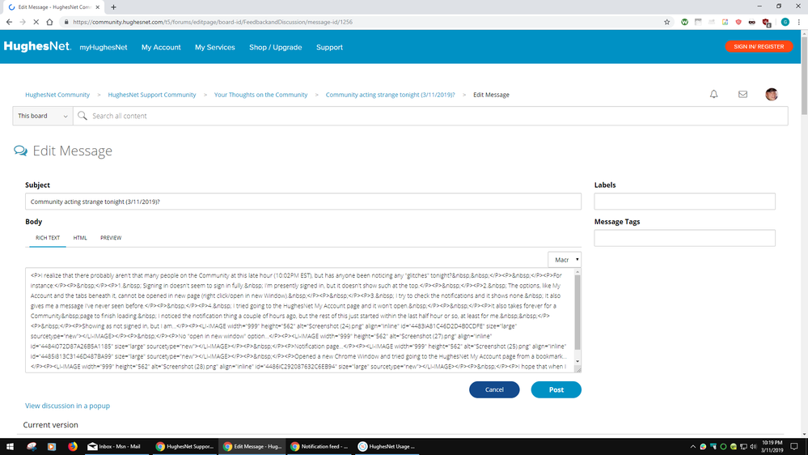The height and width of the screenshot is (455, 808).
Task: Expand the 'This board' search scope dropdown
Action: [x=44, y=116]
